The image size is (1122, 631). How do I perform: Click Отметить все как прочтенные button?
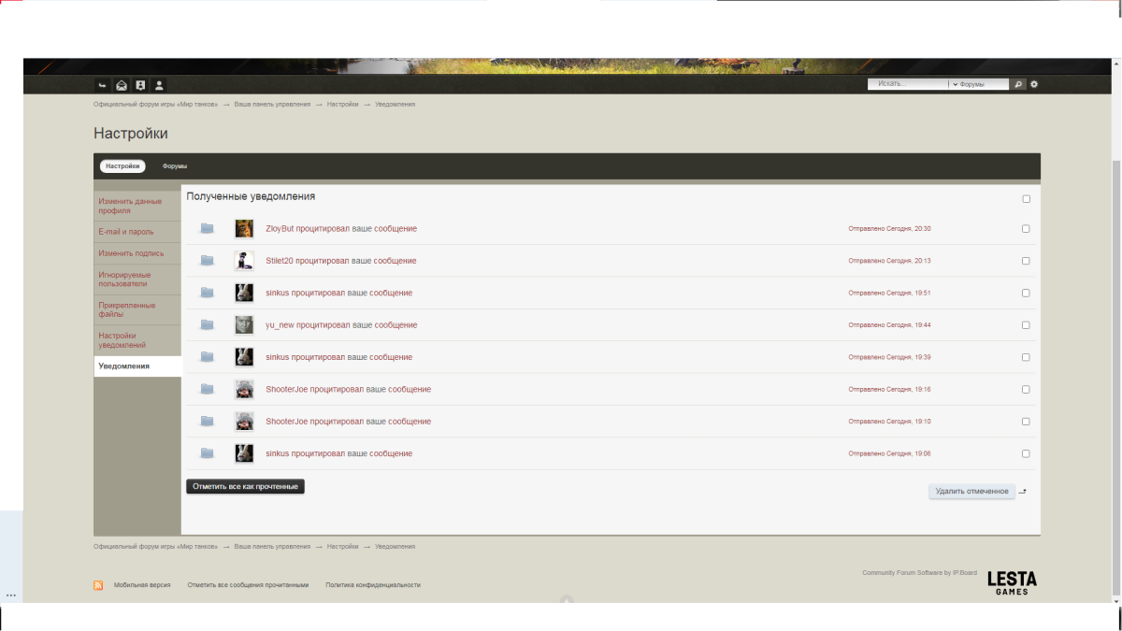tap(245, 487)
